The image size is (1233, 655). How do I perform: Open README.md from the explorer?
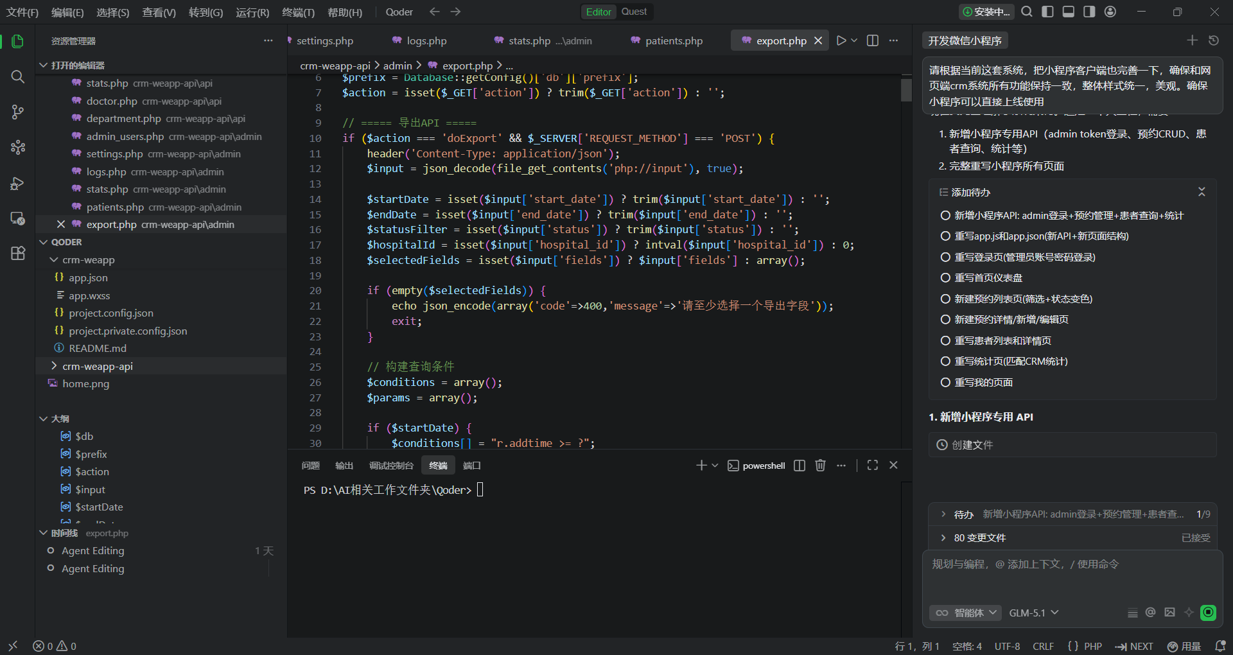(x=98, y=348)
